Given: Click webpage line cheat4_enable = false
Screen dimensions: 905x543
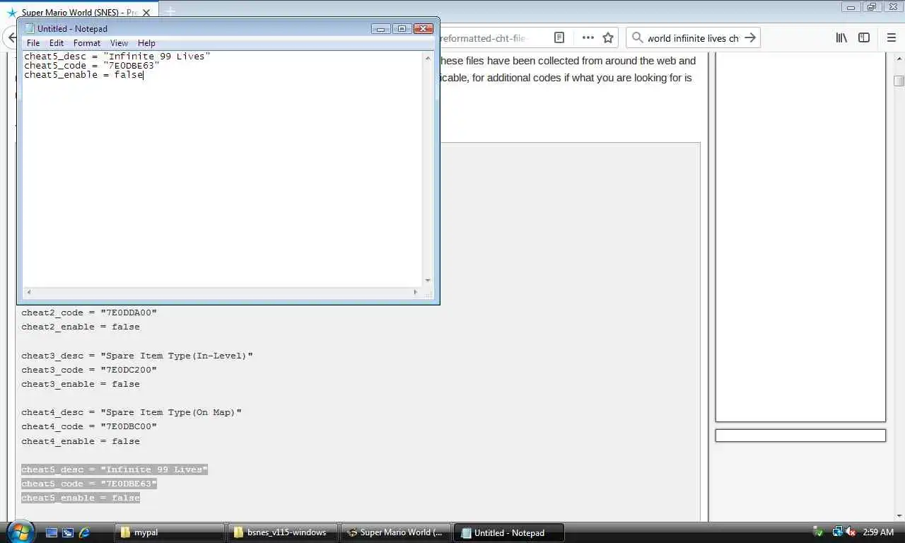Looking at the screenshot, I should click(x=81, y=441).
